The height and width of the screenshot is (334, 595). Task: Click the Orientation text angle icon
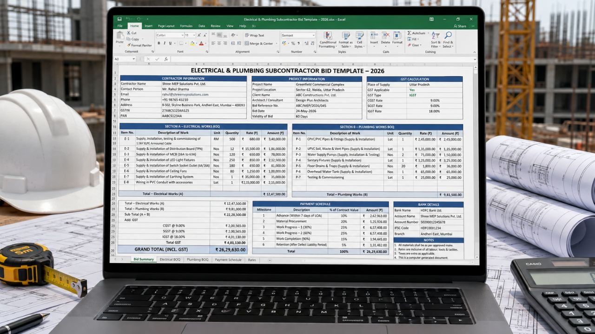tap(232, 35)
